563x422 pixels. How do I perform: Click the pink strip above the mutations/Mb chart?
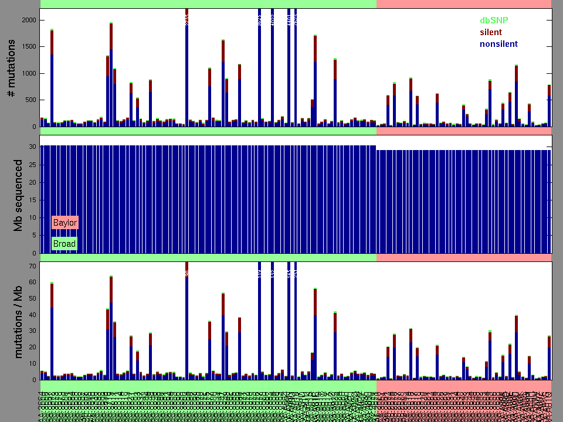click(463, 257)
